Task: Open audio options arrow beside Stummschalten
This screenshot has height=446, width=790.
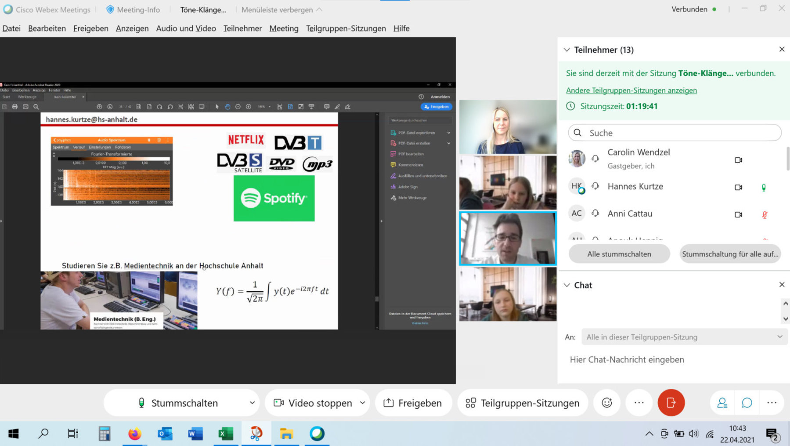Action: pyautogui.click(x=252, y=403)
